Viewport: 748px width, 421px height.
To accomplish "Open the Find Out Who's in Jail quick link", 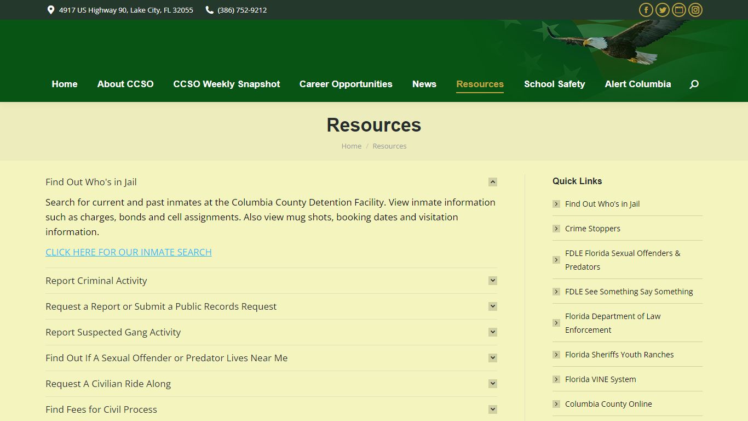I will point(602,204).
